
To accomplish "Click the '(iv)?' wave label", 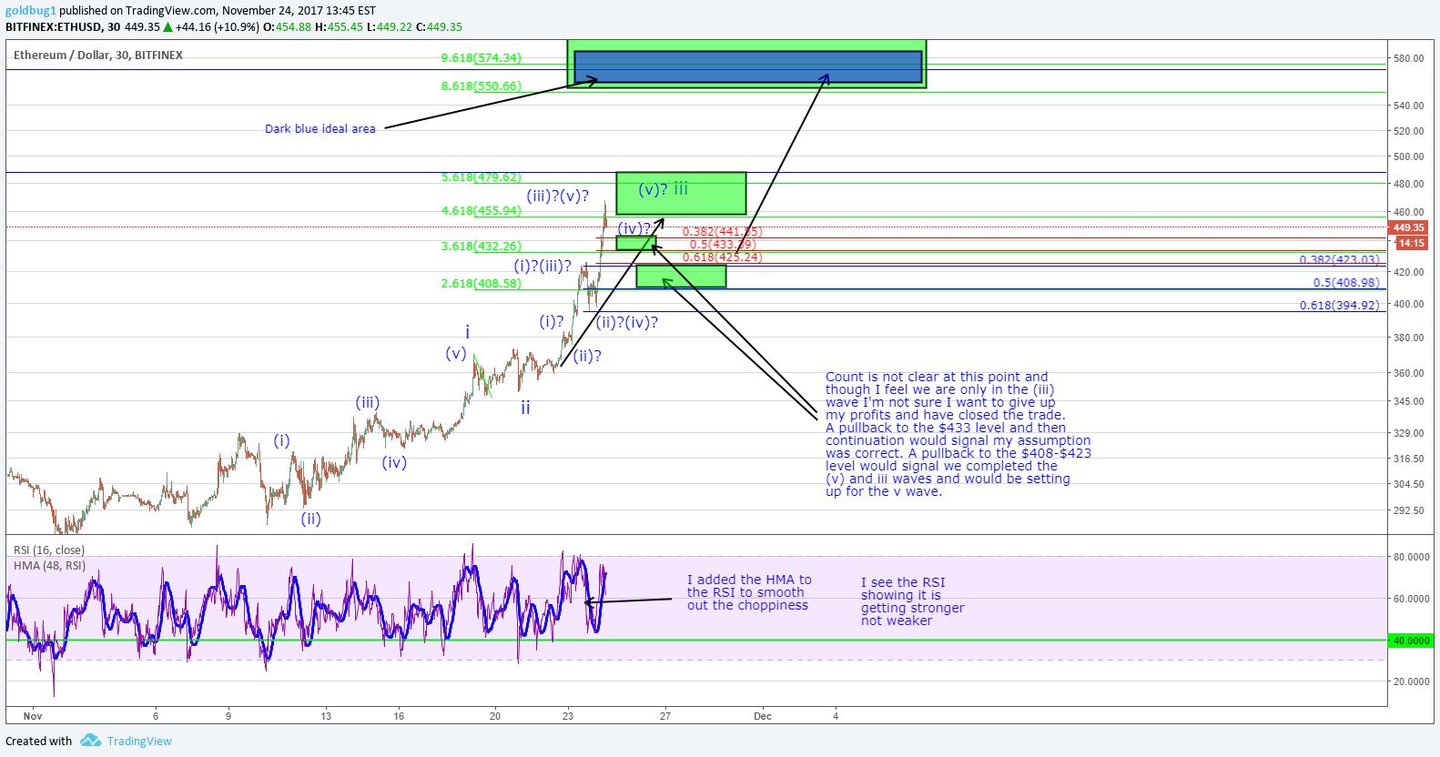I will 635,228.
